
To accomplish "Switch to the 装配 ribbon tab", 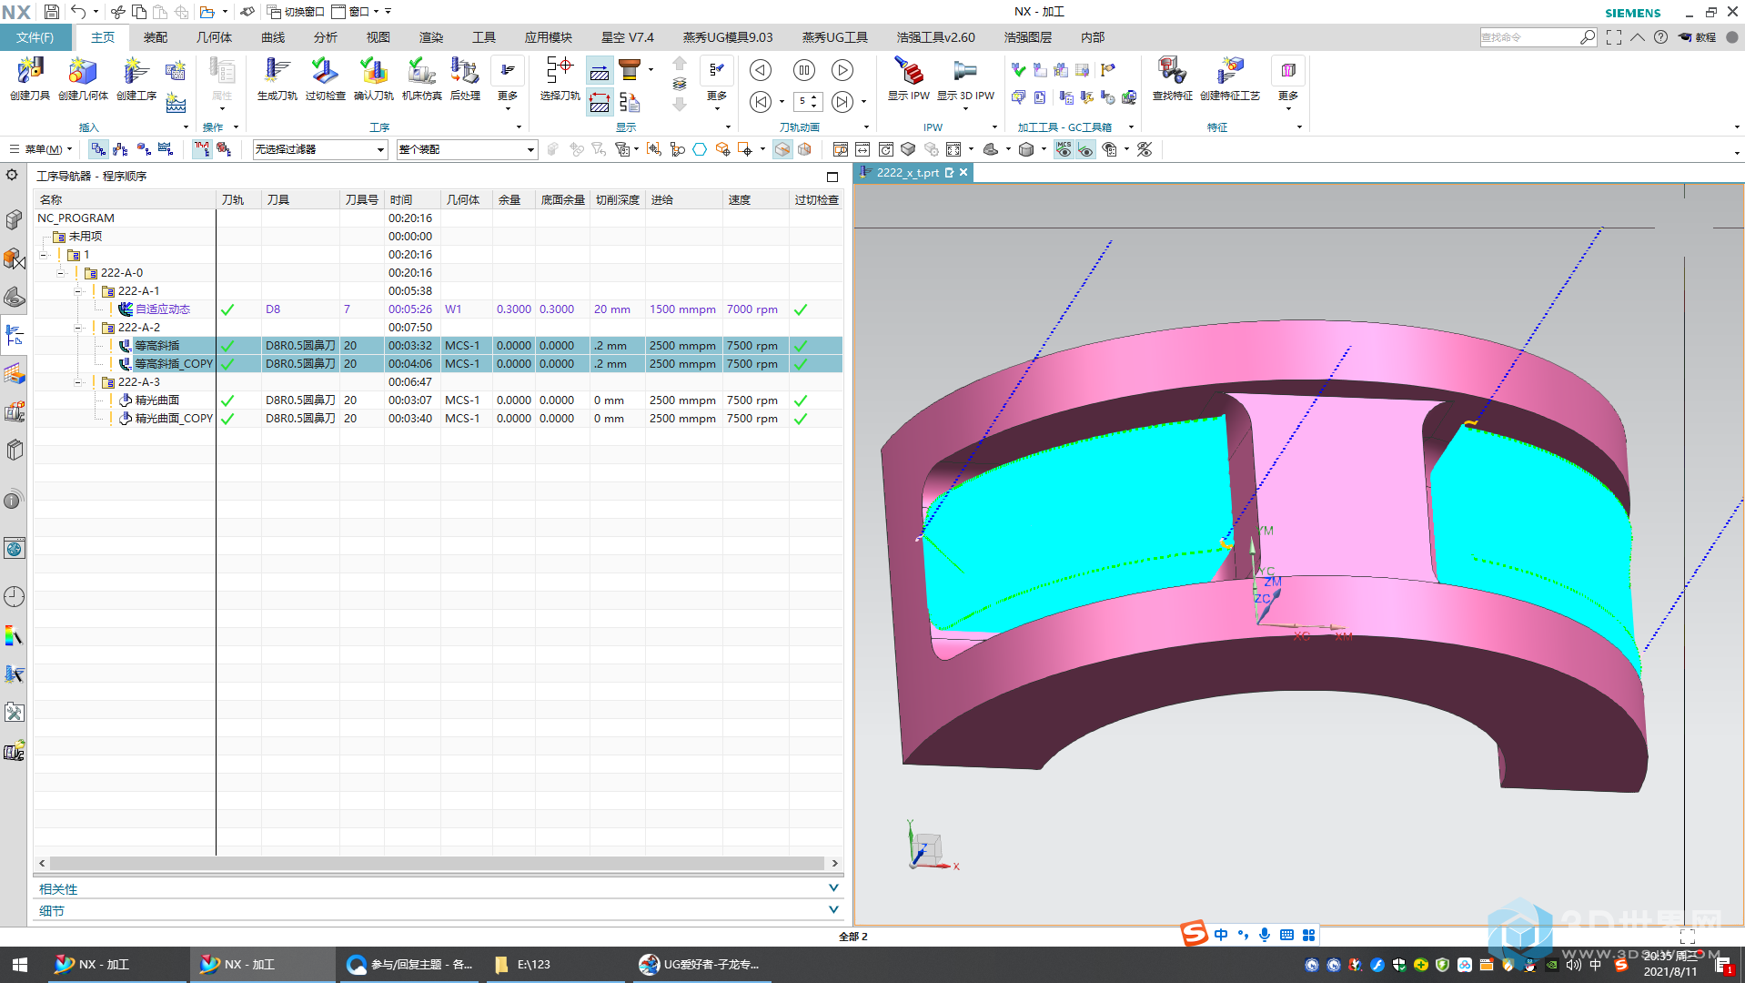I will coord(156,37).
